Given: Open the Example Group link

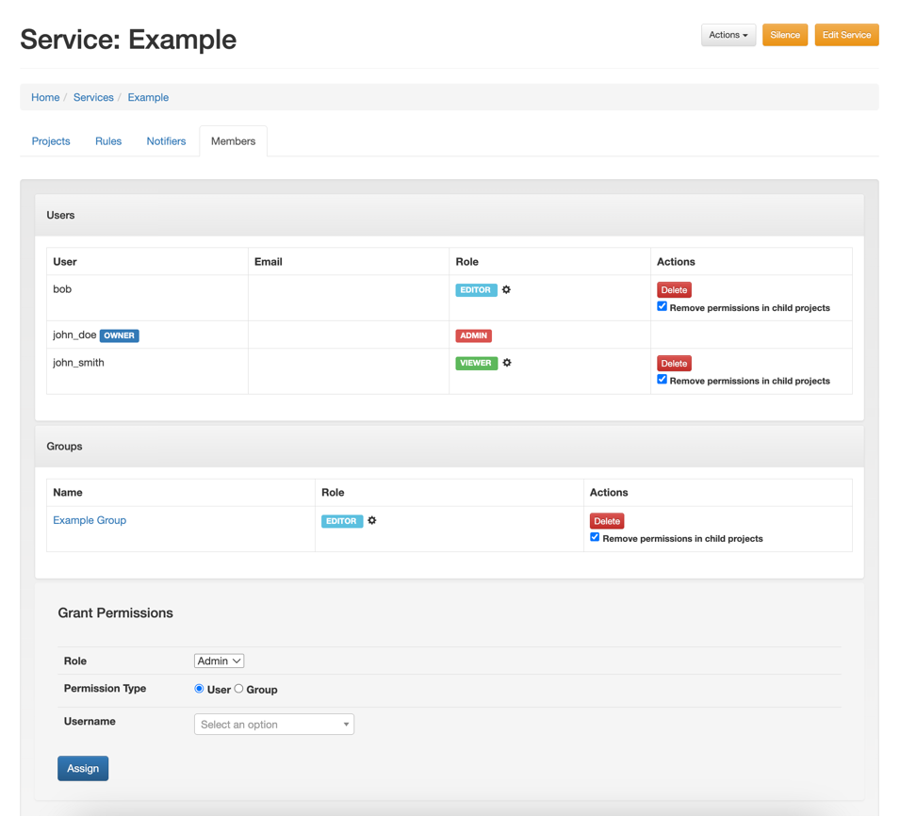Looking at the screenshot, I should [x=90, y=520].
